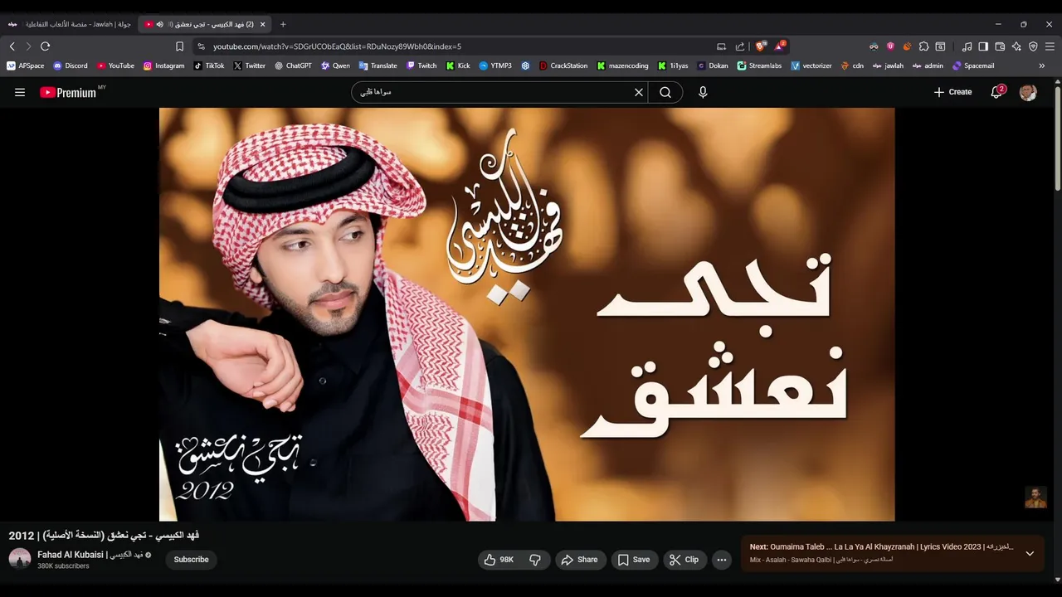Show hidden bookmarks with double chevron
This screenshot has height=597, width=1062.
pyautogui.click(x=1042, y=66)
